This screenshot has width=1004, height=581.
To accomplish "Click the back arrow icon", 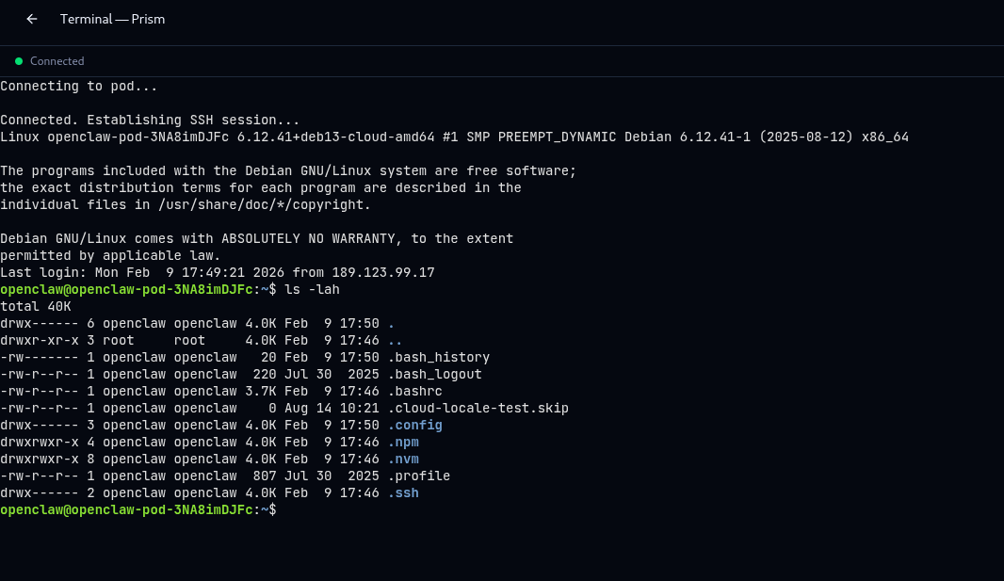I will (31, 19).
